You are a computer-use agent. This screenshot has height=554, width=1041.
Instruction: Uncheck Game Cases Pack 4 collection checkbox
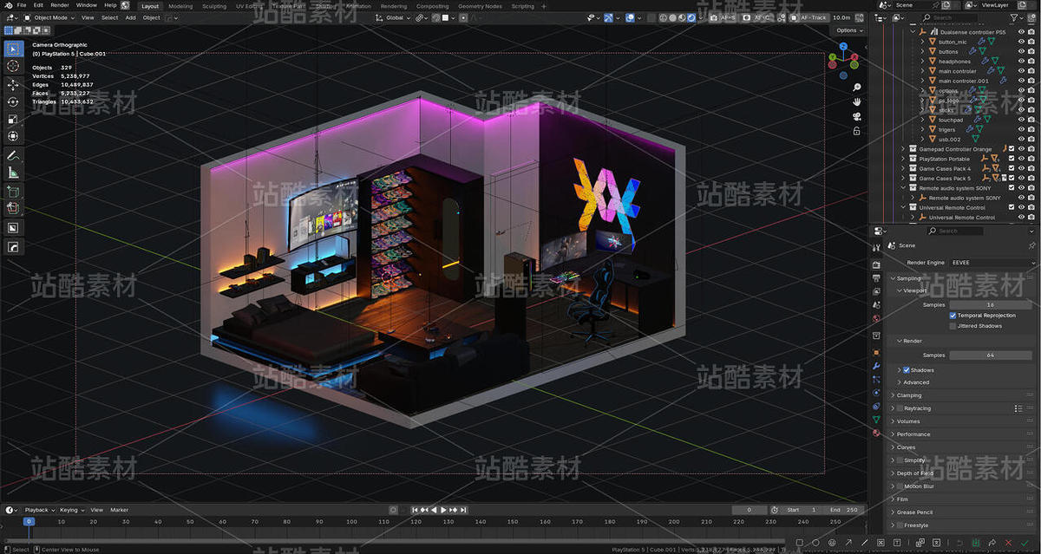1012,168
